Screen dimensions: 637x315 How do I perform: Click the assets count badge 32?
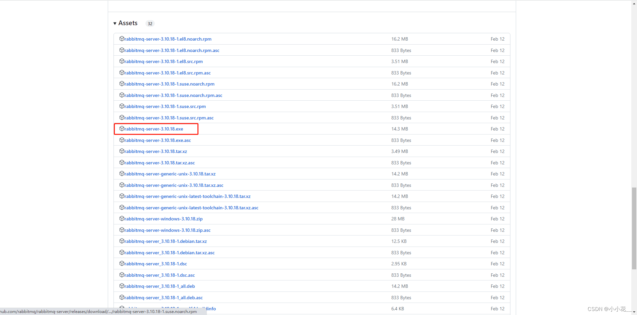[x=150, y=23]
